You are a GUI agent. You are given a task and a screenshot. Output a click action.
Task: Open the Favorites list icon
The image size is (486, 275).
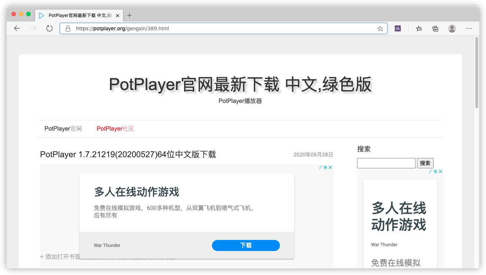[418, 28]
